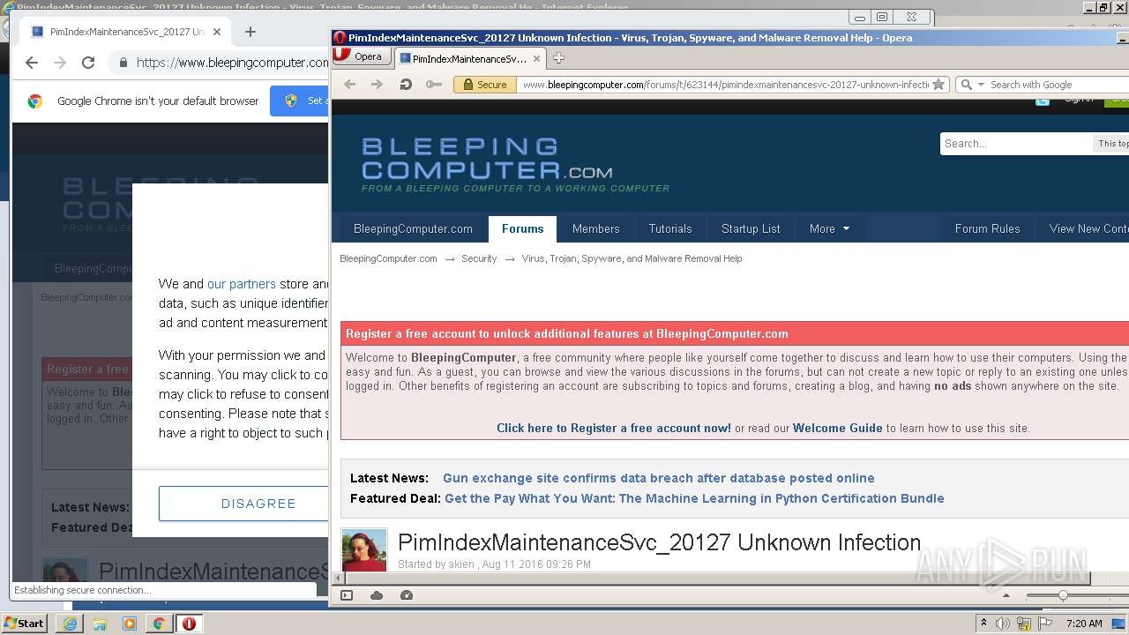Open akien's profile link
The height and width of the screenshot is (635, 1129).
point(461,564)
